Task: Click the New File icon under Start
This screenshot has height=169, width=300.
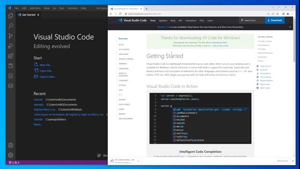Action: click(36, 65)
